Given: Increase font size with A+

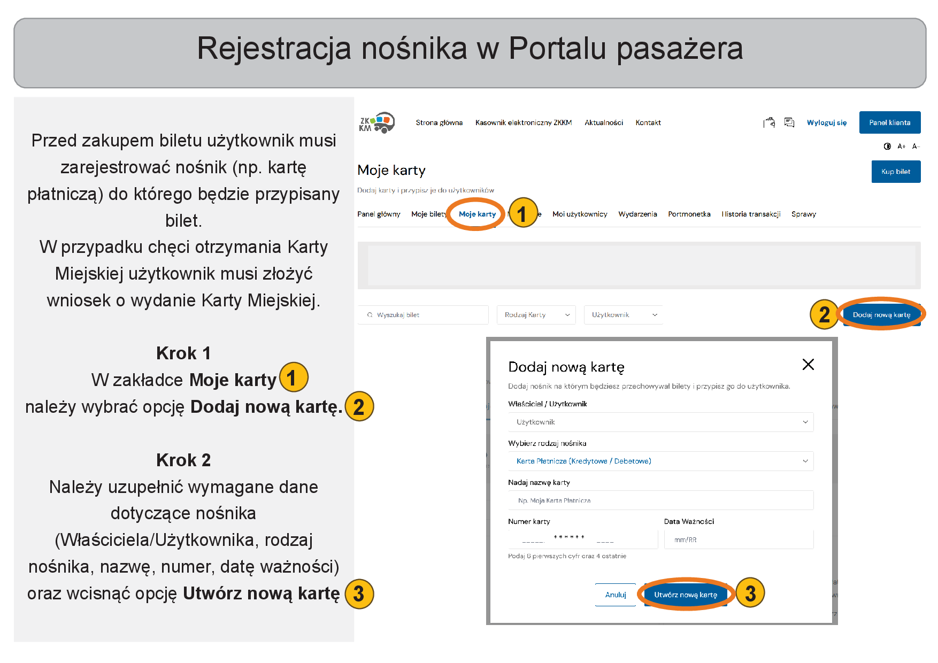Looking at the screenshot, I should point(902,146).
